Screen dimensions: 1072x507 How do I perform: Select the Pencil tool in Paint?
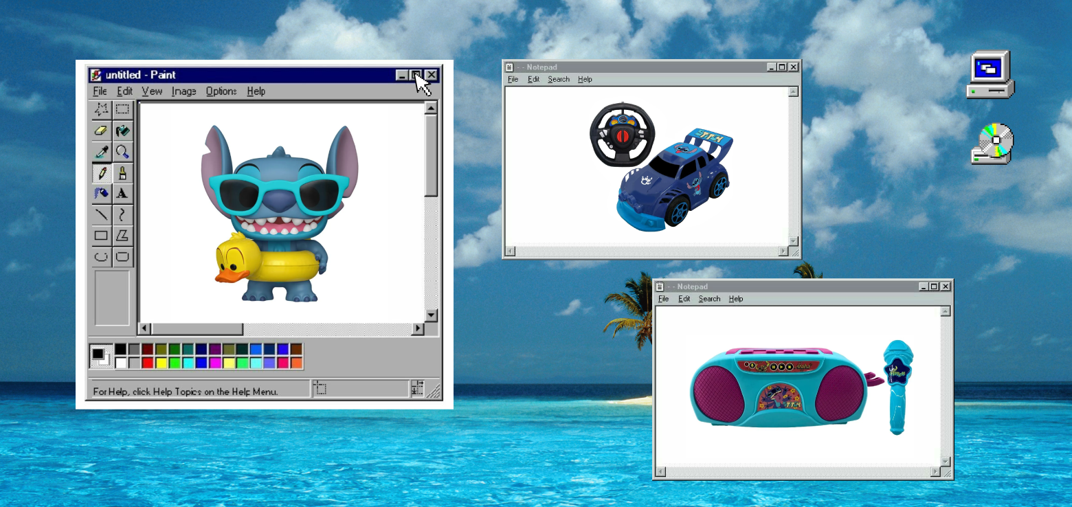point(102,173)
